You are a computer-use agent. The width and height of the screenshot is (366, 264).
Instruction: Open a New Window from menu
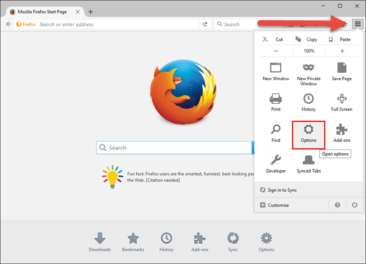(276, 72)
